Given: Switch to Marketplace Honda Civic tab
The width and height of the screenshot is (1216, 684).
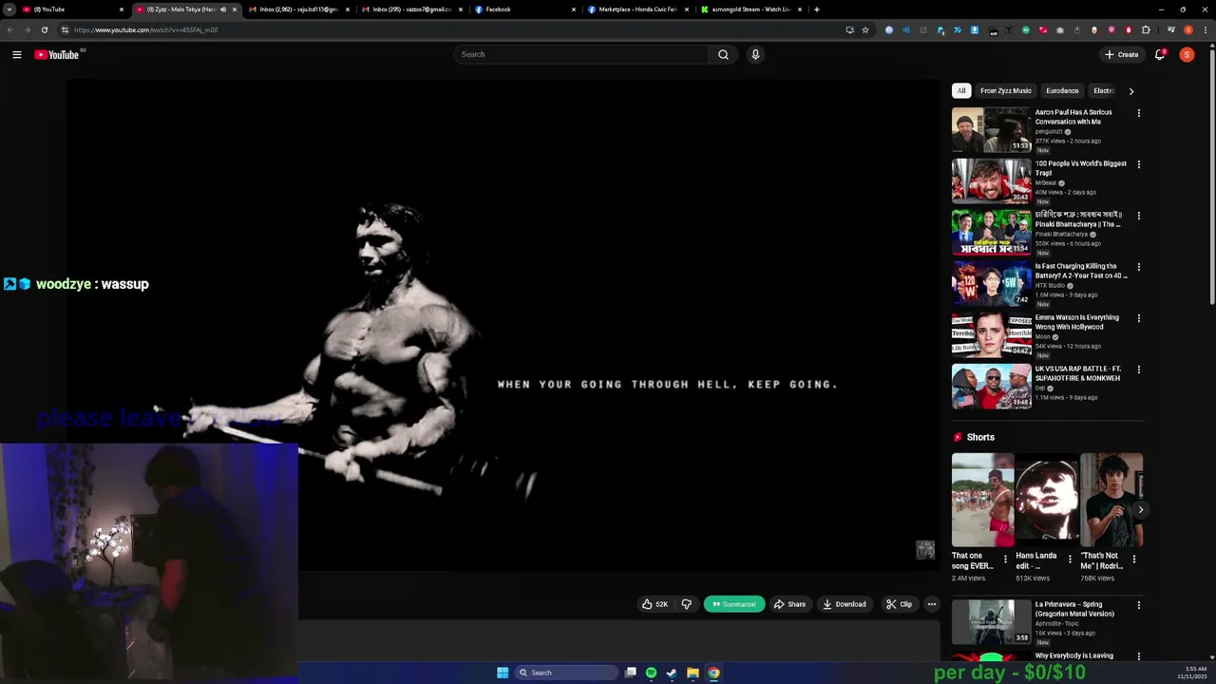Looking at the screenshot, I should point(638,9).
